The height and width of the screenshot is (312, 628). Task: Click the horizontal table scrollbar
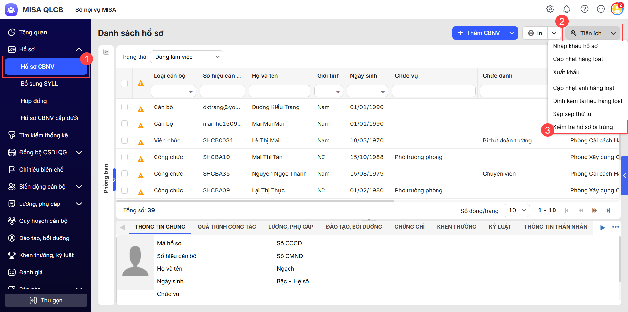click(255, 201)
